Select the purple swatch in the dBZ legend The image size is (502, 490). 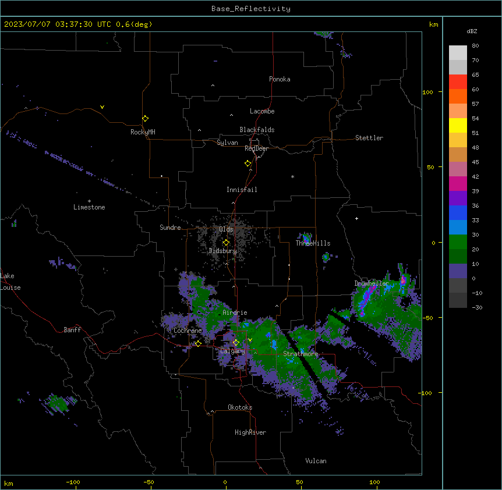click(458, 198)
